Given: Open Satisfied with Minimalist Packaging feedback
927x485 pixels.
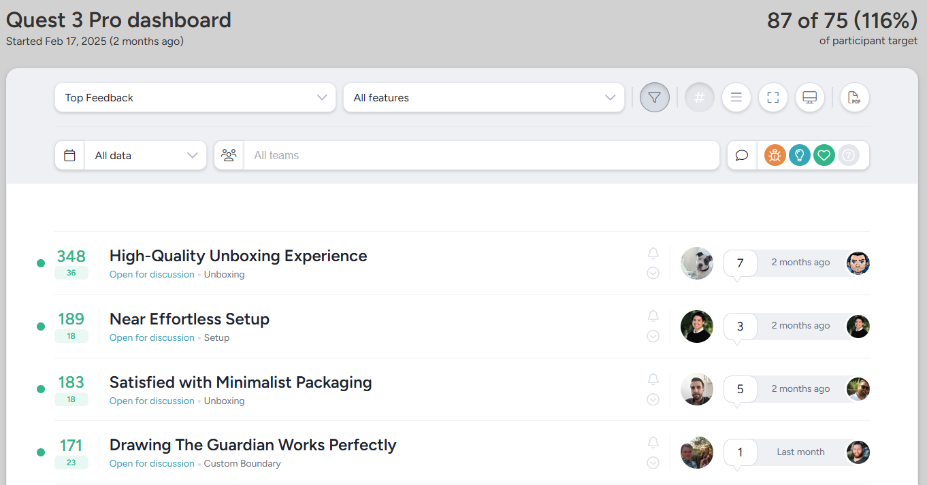Looking at the screenshot, I should (240, 382).
